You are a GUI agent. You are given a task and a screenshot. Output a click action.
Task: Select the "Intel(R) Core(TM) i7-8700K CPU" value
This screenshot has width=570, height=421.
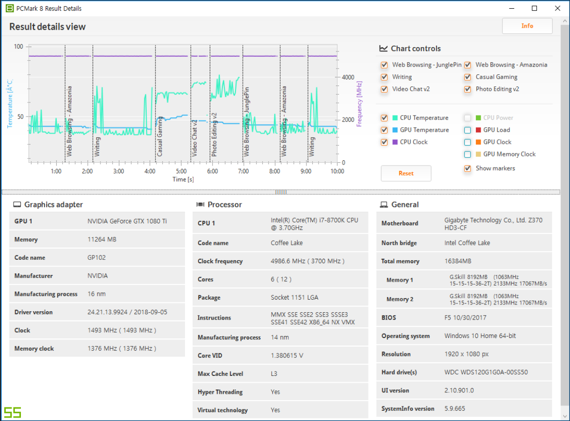(315, 220)
